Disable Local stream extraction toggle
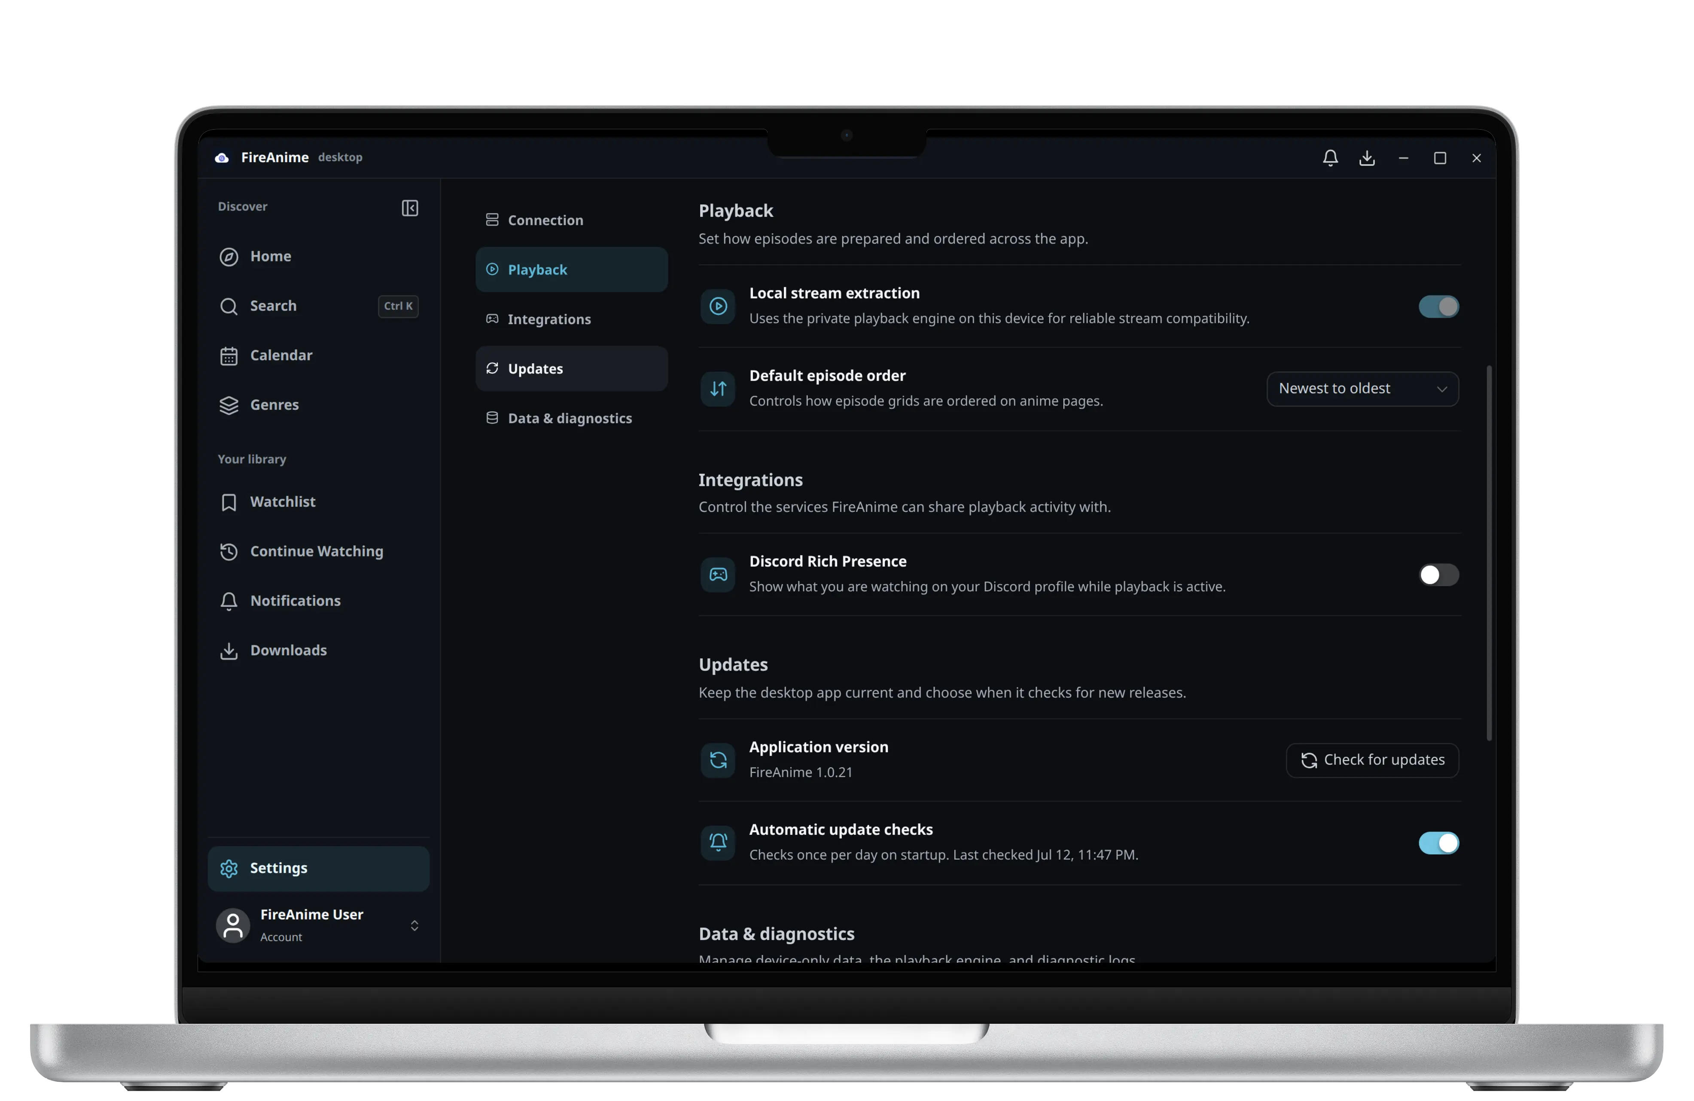1694x1101 pixels. [x=1438, y=307]
